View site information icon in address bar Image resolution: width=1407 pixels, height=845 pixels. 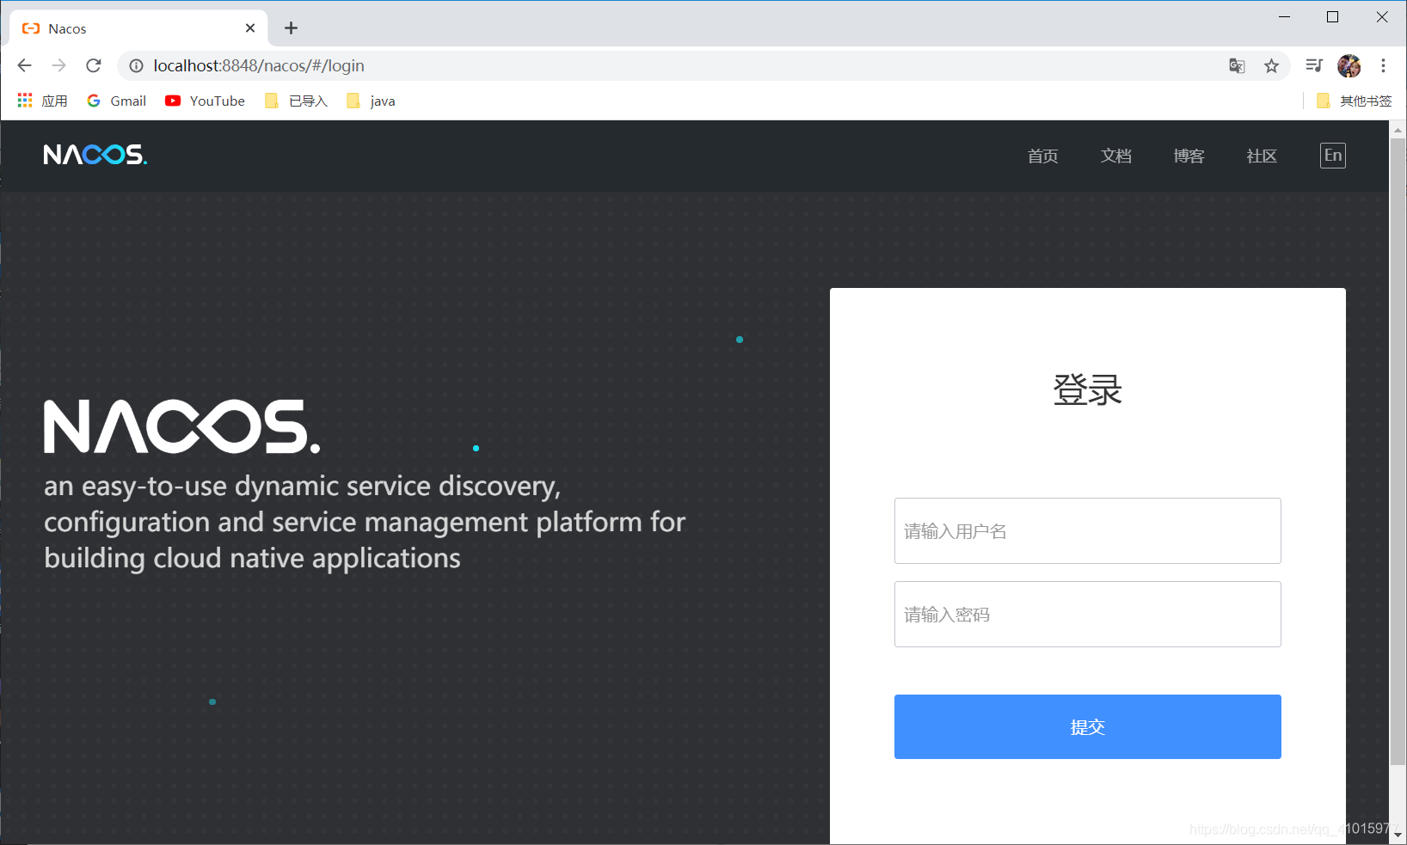(136, 65)
